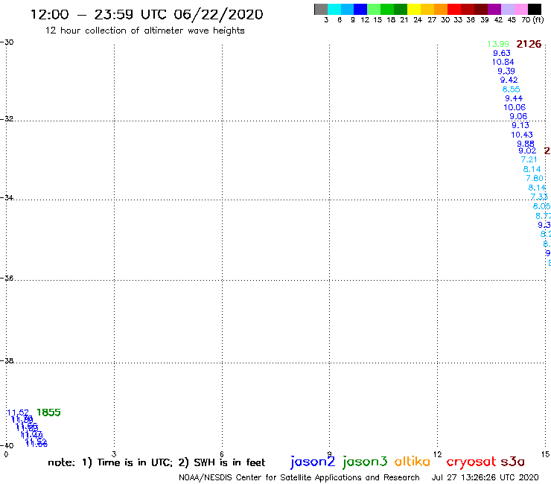
Task: Click the wave height value 9.44
Action: click(514, 98)
